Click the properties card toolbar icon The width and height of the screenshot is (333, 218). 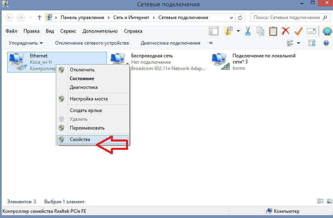(311, 31)
